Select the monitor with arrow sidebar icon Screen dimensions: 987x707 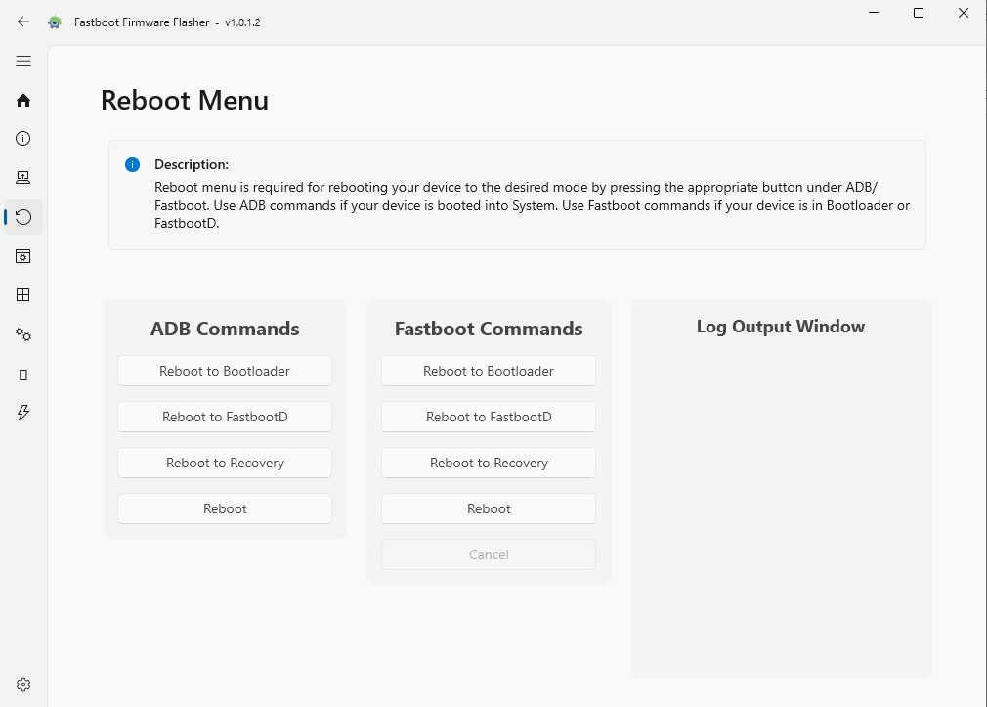tap(22, 177)
